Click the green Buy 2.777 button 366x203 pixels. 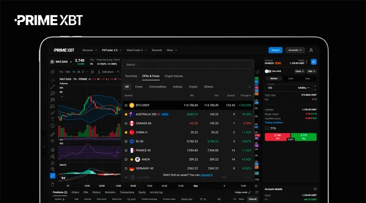coord(304,137)
